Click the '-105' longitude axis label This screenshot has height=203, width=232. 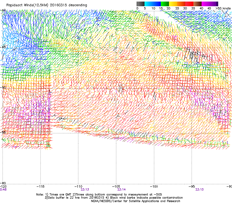point(116,186)
